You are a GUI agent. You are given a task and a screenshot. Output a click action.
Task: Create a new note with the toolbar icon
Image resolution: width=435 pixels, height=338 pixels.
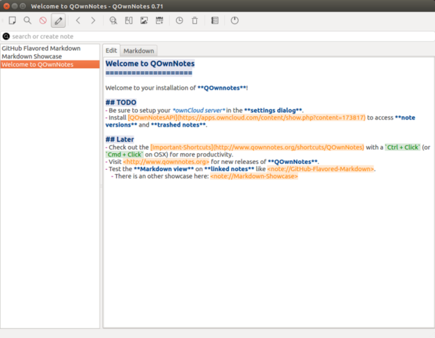[13, 20]
